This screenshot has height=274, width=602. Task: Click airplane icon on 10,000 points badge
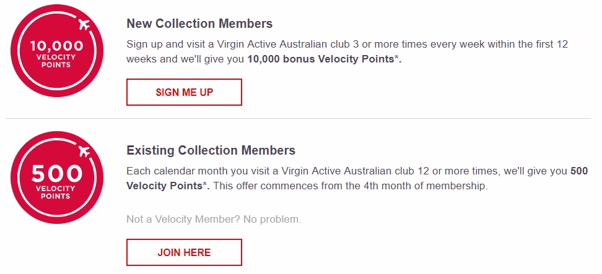tap(84, 25)
